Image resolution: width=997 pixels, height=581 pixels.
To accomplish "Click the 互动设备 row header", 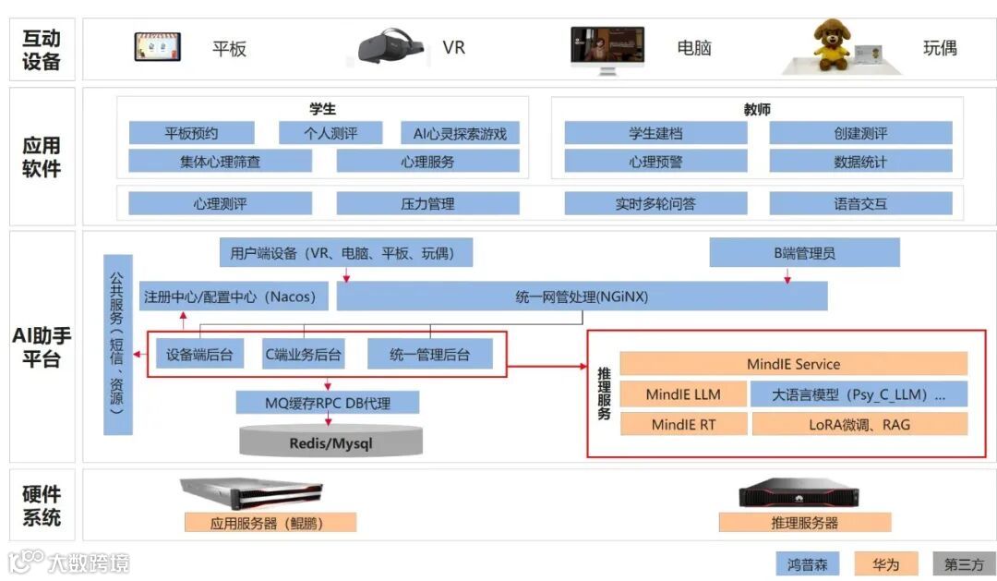I will point(42,49).
